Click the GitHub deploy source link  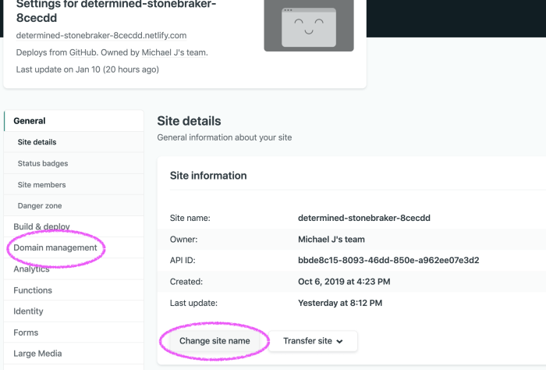(83, 52)
